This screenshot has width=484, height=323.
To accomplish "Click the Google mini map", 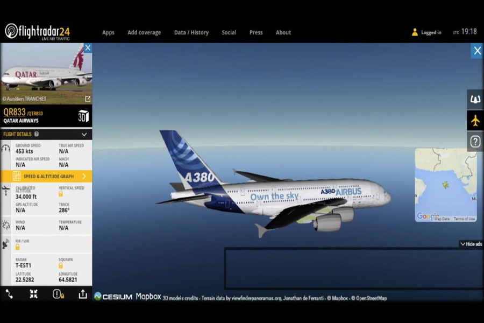I will (x=446, y=185).
